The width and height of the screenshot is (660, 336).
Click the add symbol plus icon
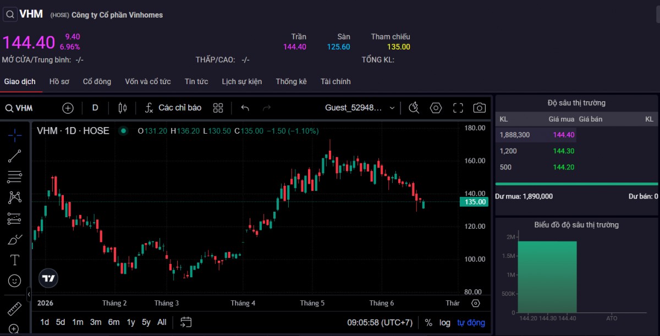point(68,108)
